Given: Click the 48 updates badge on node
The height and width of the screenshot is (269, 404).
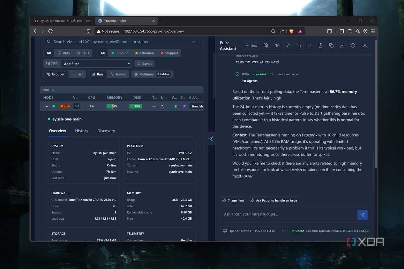Looking at the screenshot, I should [65, 106].
